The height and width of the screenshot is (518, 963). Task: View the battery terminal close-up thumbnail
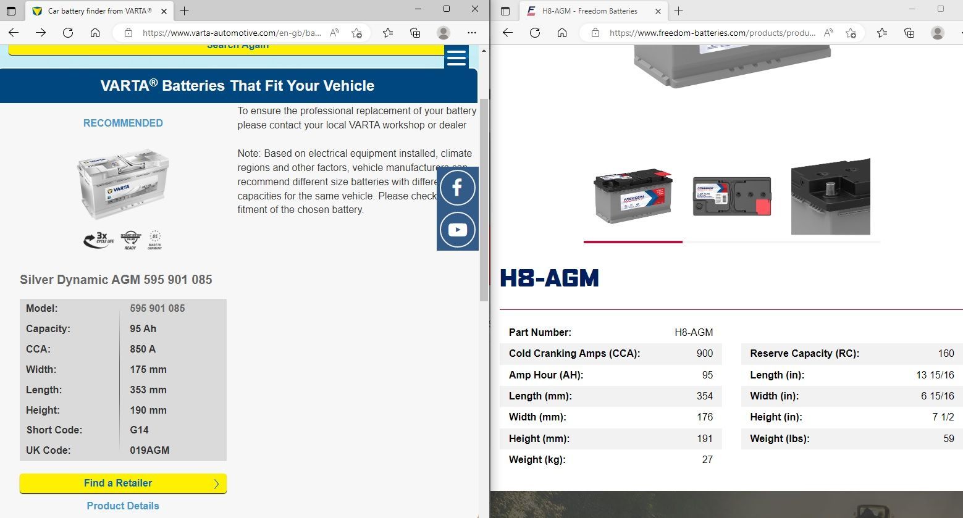(830, 196)
